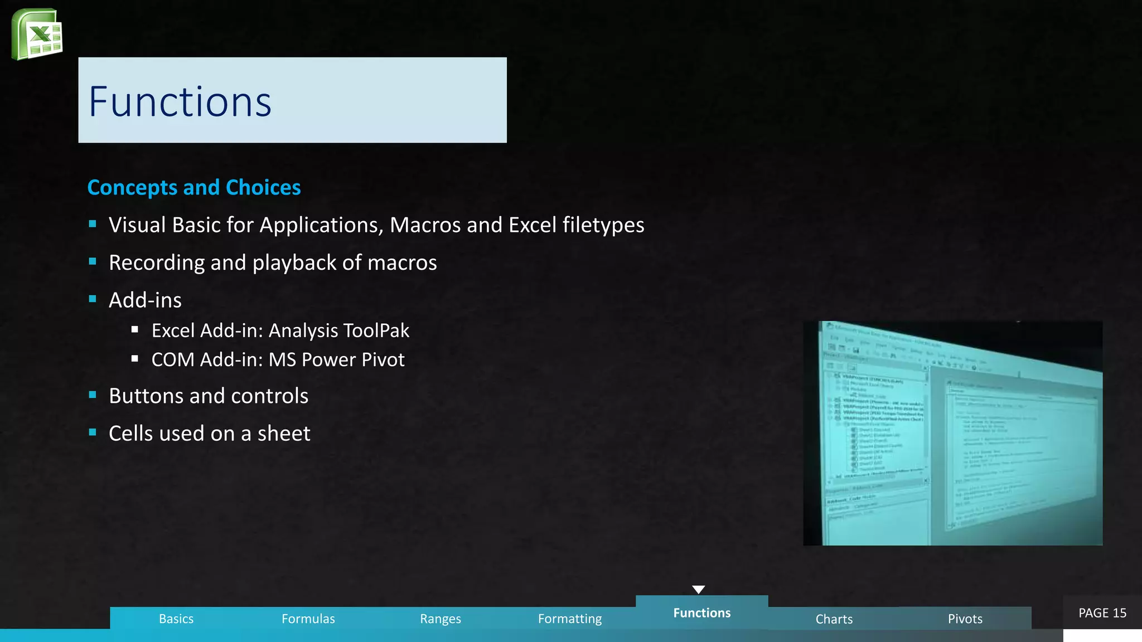Open the Basics section tab
This screenshot has height=642, width=1142.
point(176,619)
